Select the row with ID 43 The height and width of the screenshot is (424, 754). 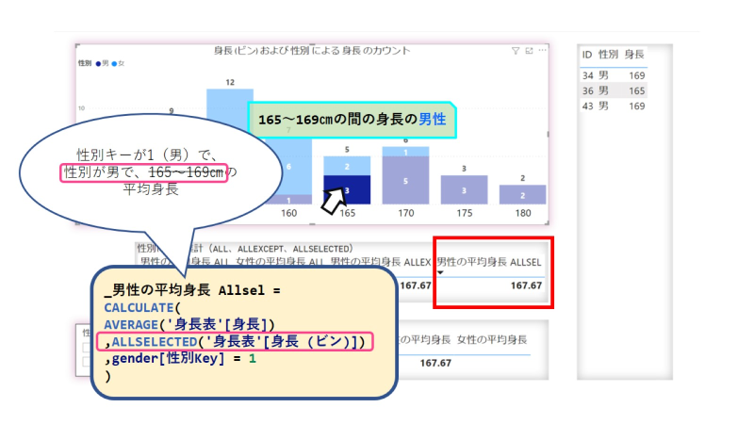[x=614, y=106]
